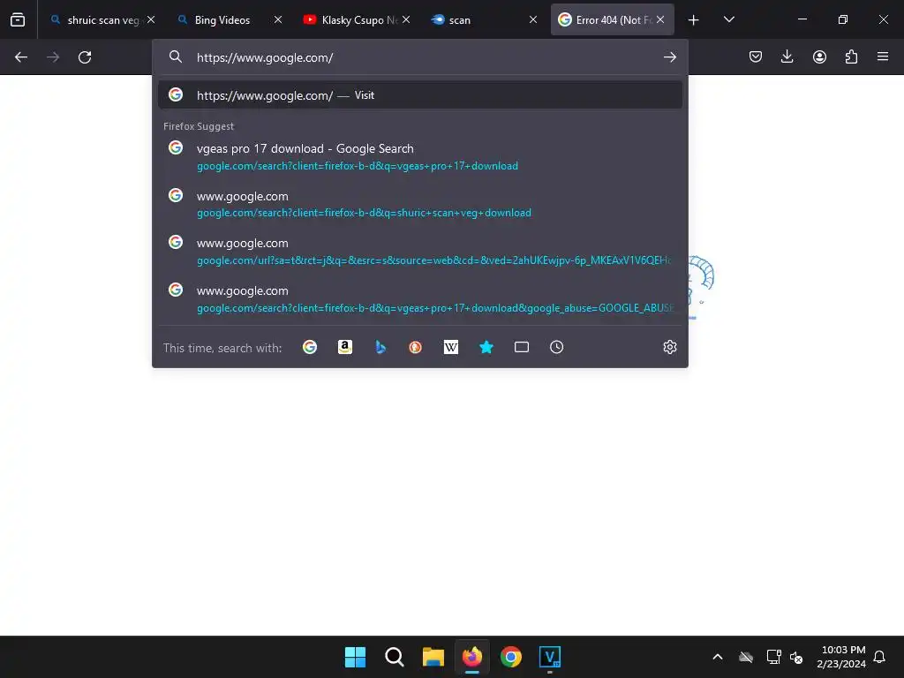Open OneDrive tray icon
The width and height of the screenshot is (904, 678).
[x=746, y=657]
